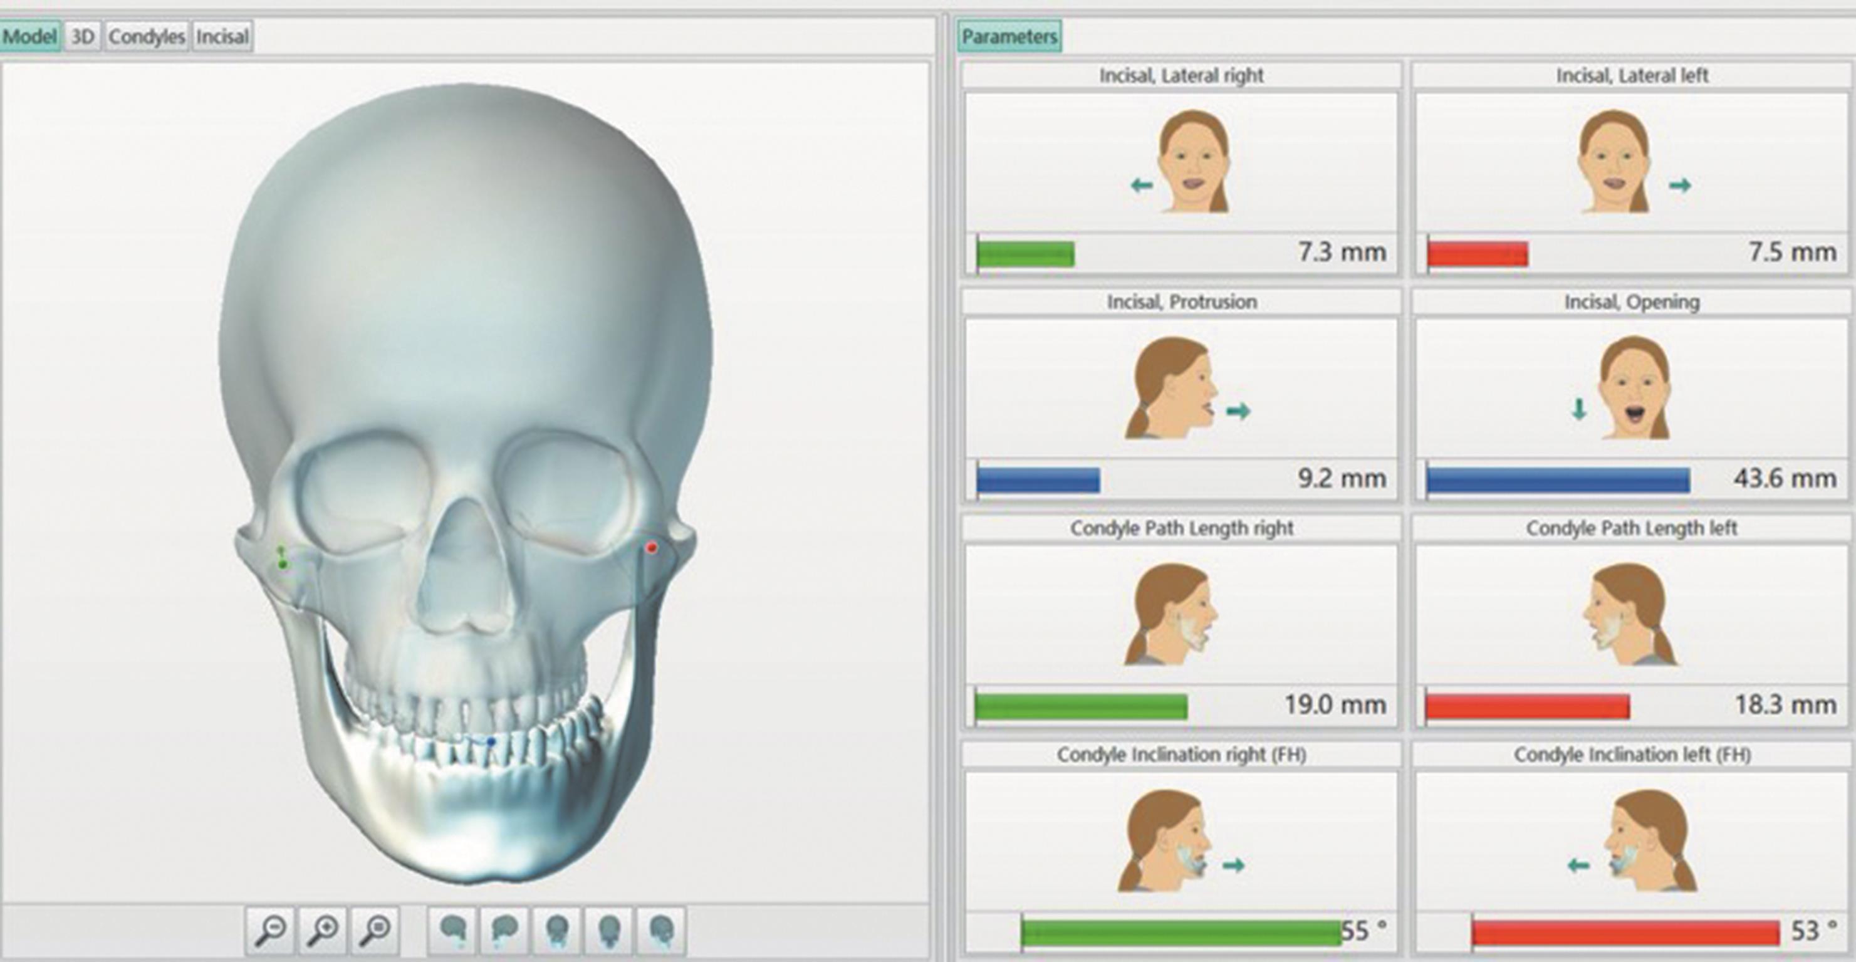Click the blue Incisal Protrusion bar
Screen dimensions: 1856x962
click(1038, 481)
